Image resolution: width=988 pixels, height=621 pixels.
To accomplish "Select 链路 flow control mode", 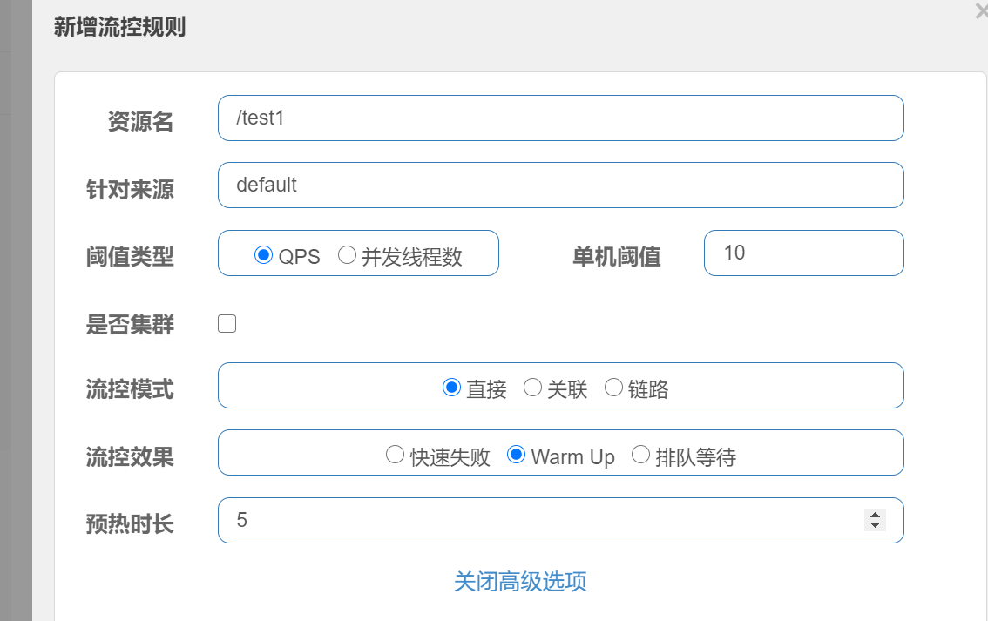I will [613, 388].
